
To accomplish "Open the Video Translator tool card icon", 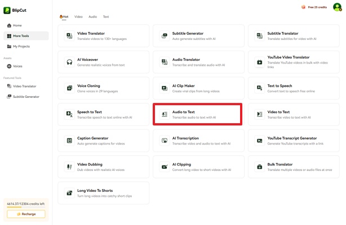I will click(69, 35).
